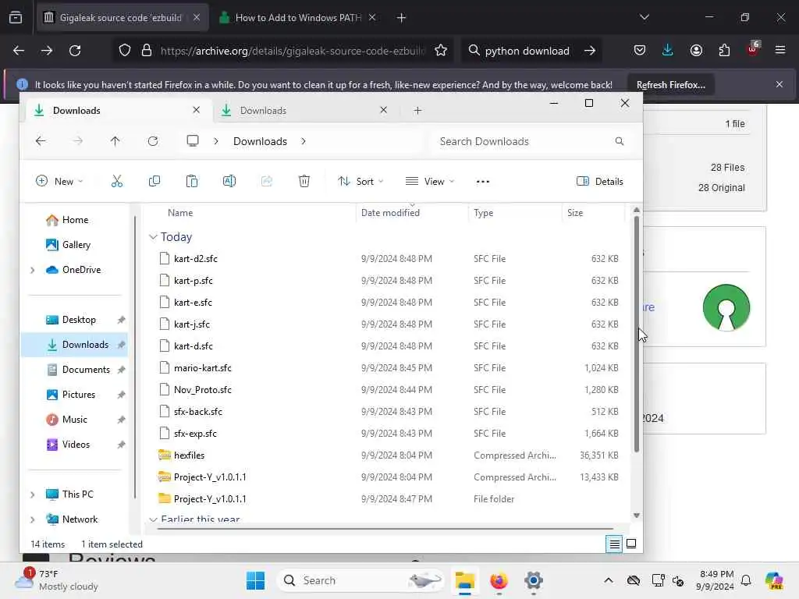This screenshot has height=599, width=799.
Task: Click the Delete trash can icon
Action: click(x=304, y=181)
